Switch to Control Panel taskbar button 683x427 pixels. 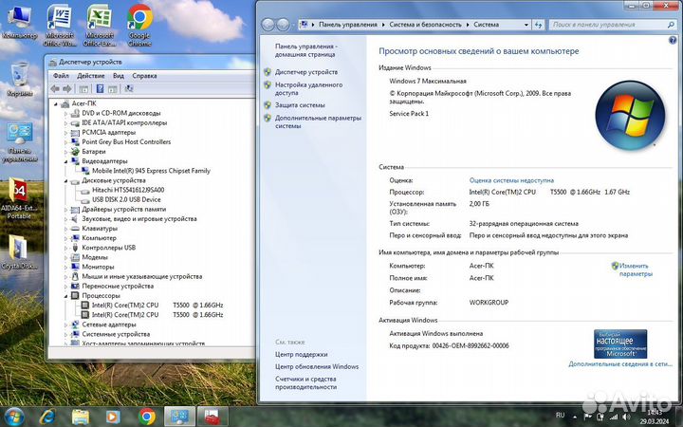point(179,417)
